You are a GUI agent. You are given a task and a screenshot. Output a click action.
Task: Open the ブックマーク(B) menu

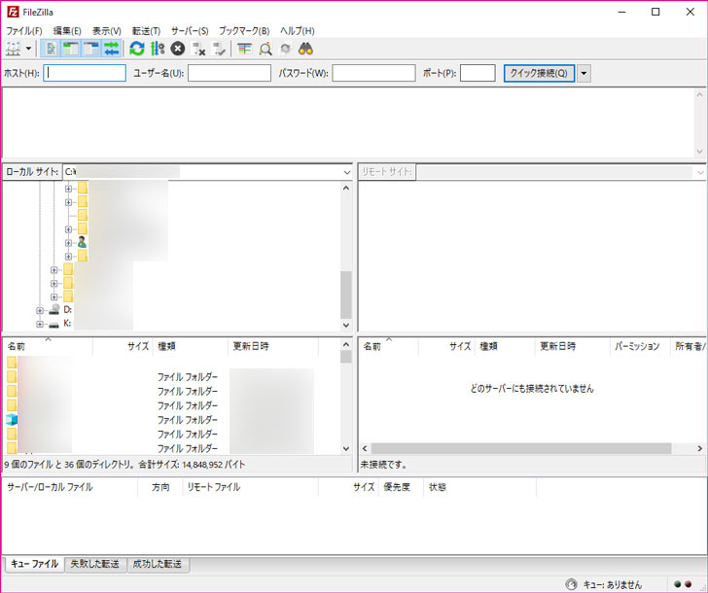(244, 31)
